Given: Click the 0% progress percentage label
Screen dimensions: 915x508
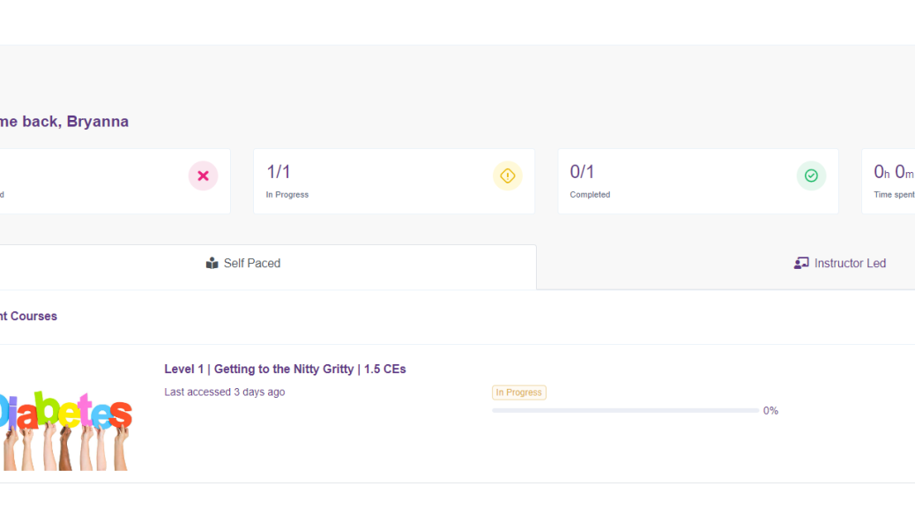Looking at the screenshot, I should [x=770, y=411].
